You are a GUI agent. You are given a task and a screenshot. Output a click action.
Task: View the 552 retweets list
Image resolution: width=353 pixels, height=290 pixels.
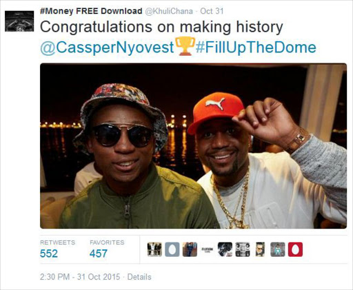[49, 253]
